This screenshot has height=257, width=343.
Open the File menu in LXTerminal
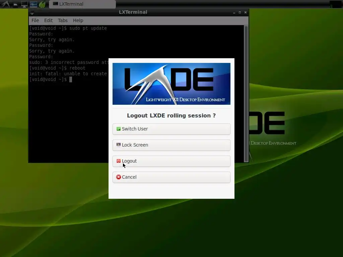point(35,20)
